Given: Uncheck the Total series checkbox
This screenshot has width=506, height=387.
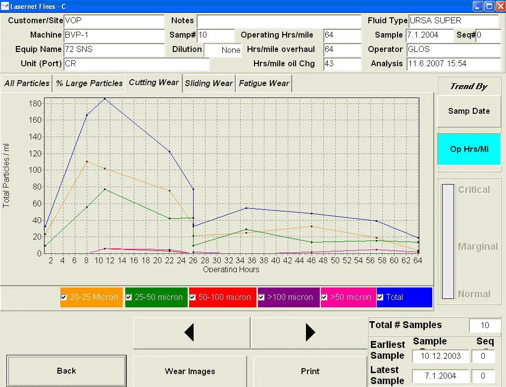Looking at the screenshot, I should (380, 297).
